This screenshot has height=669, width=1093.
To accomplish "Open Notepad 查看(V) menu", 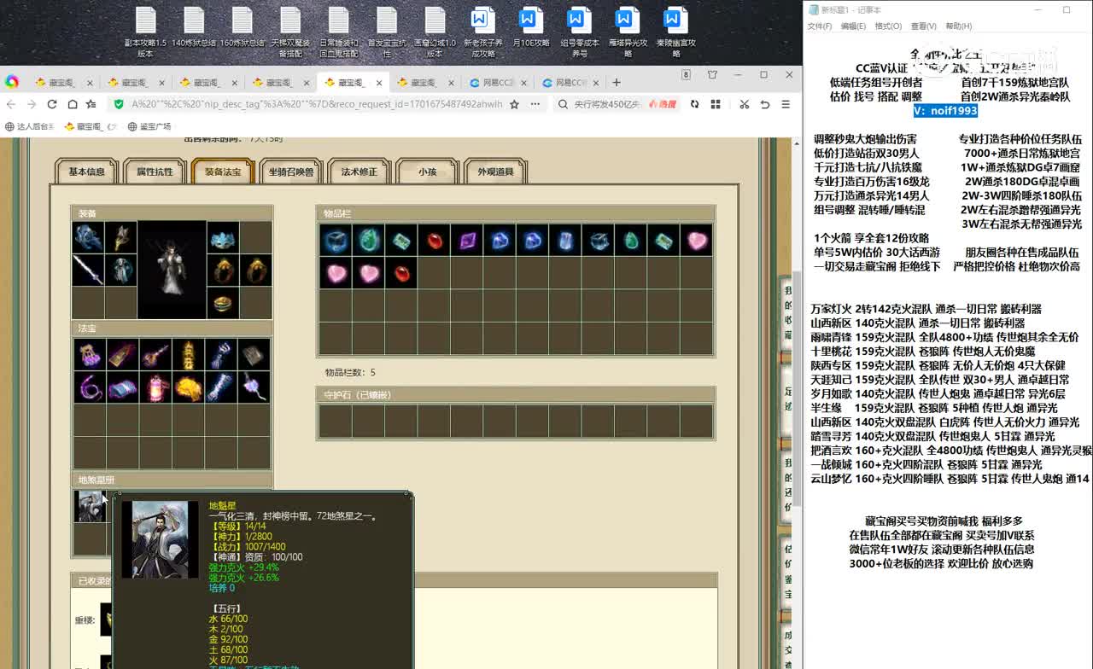I will (923, 26).
